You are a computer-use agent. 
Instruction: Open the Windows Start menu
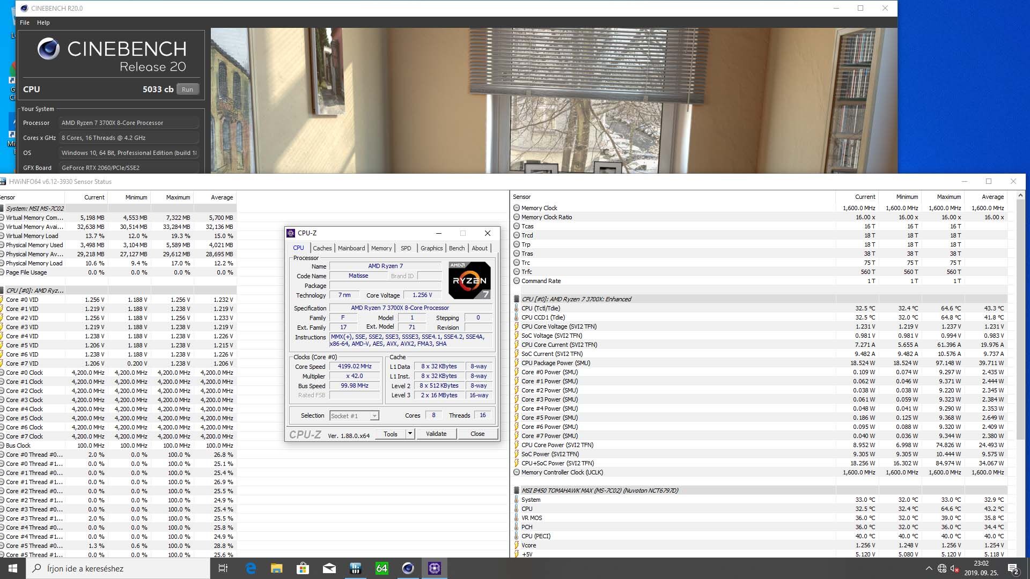click(13, 568)
